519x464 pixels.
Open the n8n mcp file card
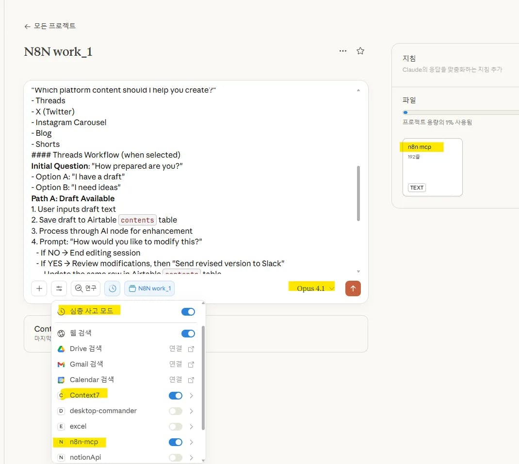(x=432, y=167)
